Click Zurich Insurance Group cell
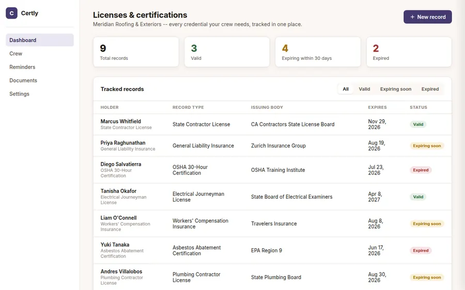The image size is (465, 290). pos(278,146)
